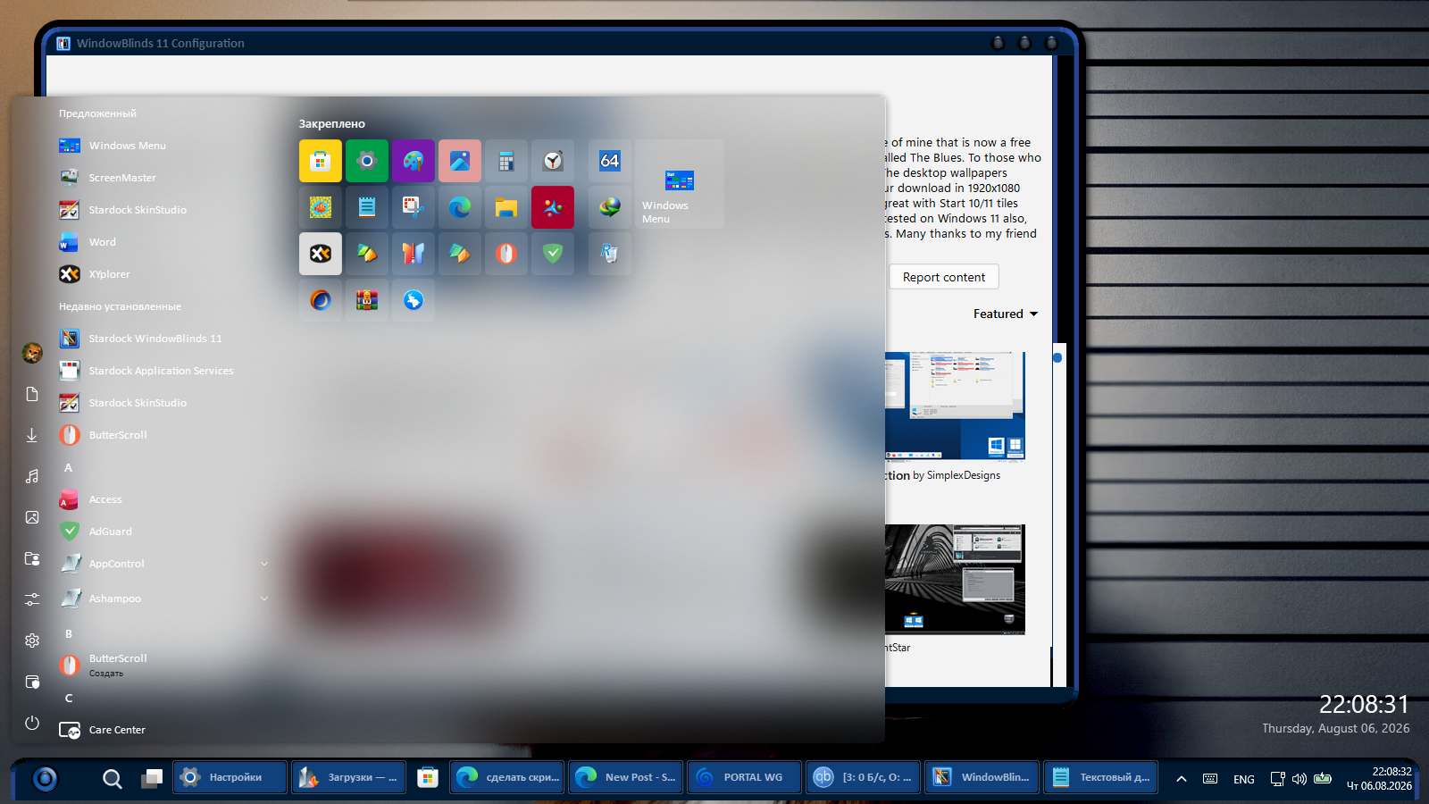Open Settings gear in the Start sidebar
Screen dimensions: 1429x804
32,641
